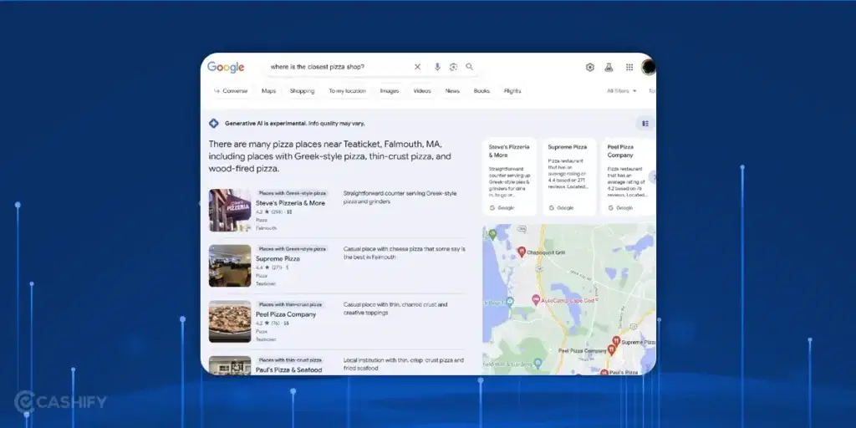
Task: Open the Supreme Pizza source card
Action: tap(568, 177)
